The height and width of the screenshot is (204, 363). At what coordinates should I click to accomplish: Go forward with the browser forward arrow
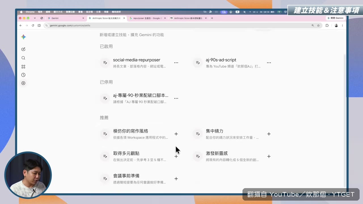[x=27, y=25]
